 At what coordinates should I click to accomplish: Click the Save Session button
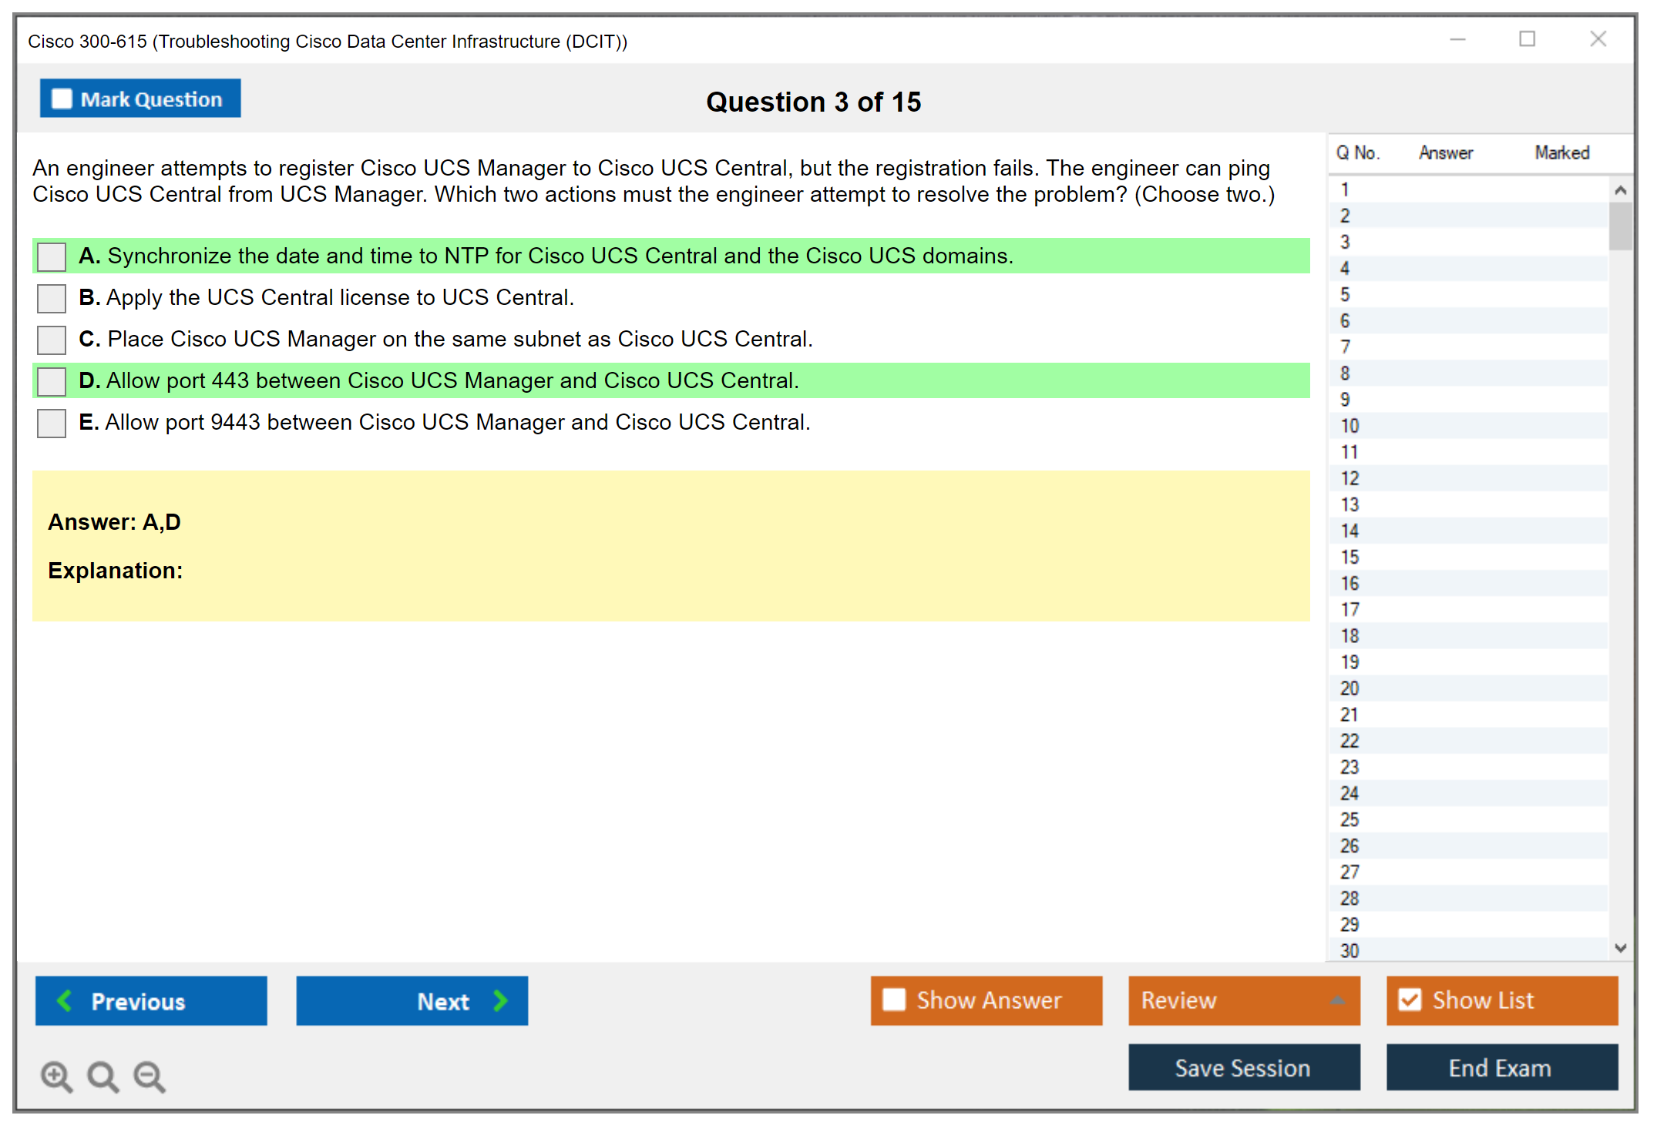1244,1068
